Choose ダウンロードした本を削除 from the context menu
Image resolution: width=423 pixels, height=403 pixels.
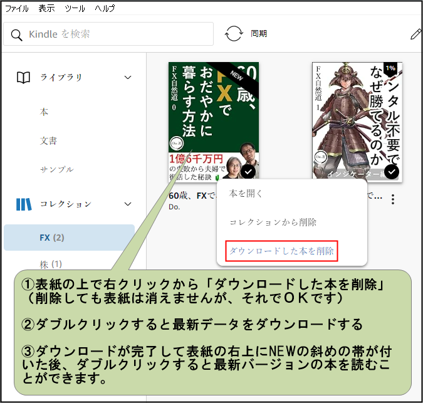coord(281,251)
